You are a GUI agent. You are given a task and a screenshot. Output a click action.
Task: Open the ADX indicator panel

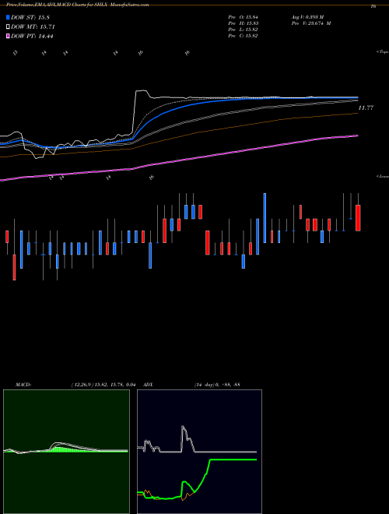[199, 452]
